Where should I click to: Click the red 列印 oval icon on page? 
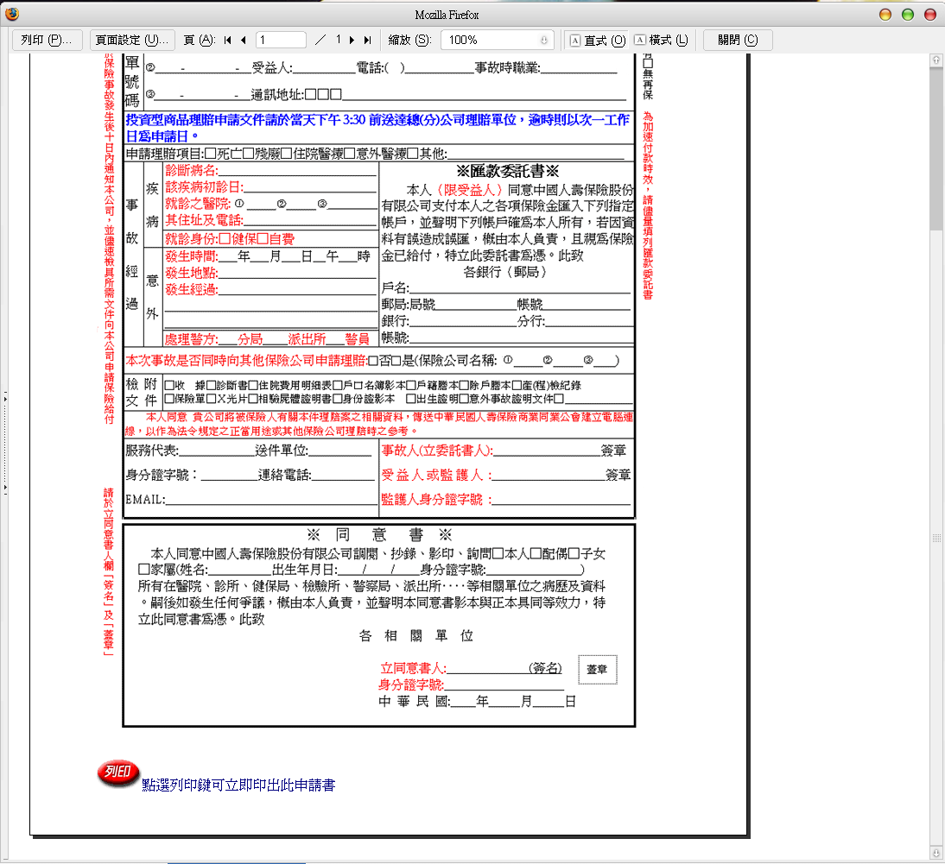pos(117,773)
